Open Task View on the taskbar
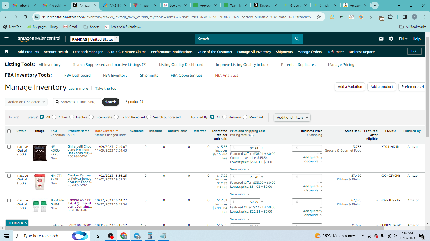430x241 pixels. [x=97, y=236]
